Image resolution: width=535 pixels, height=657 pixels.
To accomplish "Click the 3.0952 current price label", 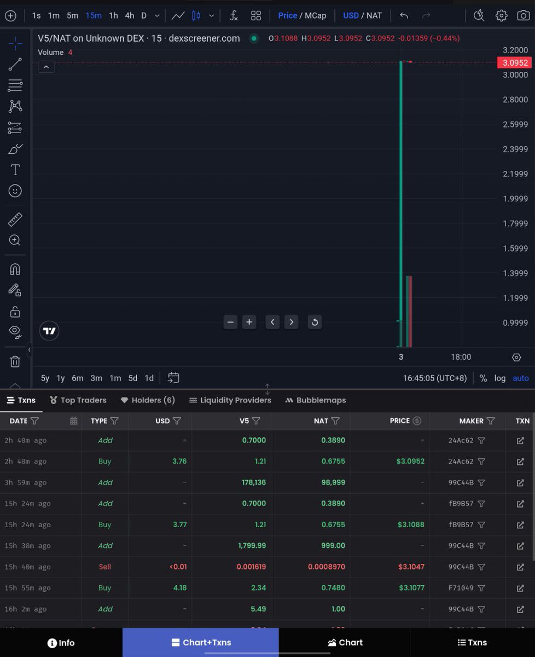I will point(514,62).
